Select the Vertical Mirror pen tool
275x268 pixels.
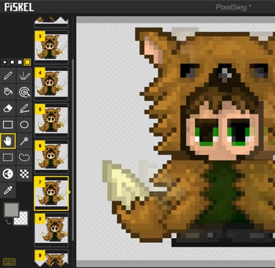point(24,75)
